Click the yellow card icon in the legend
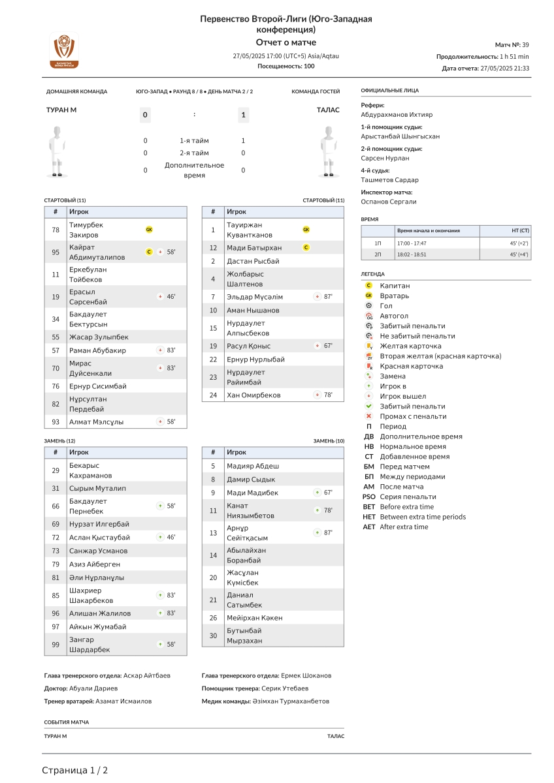Image resolution: width=554 pixels, height=783 pixels. [x=369, y=346]
